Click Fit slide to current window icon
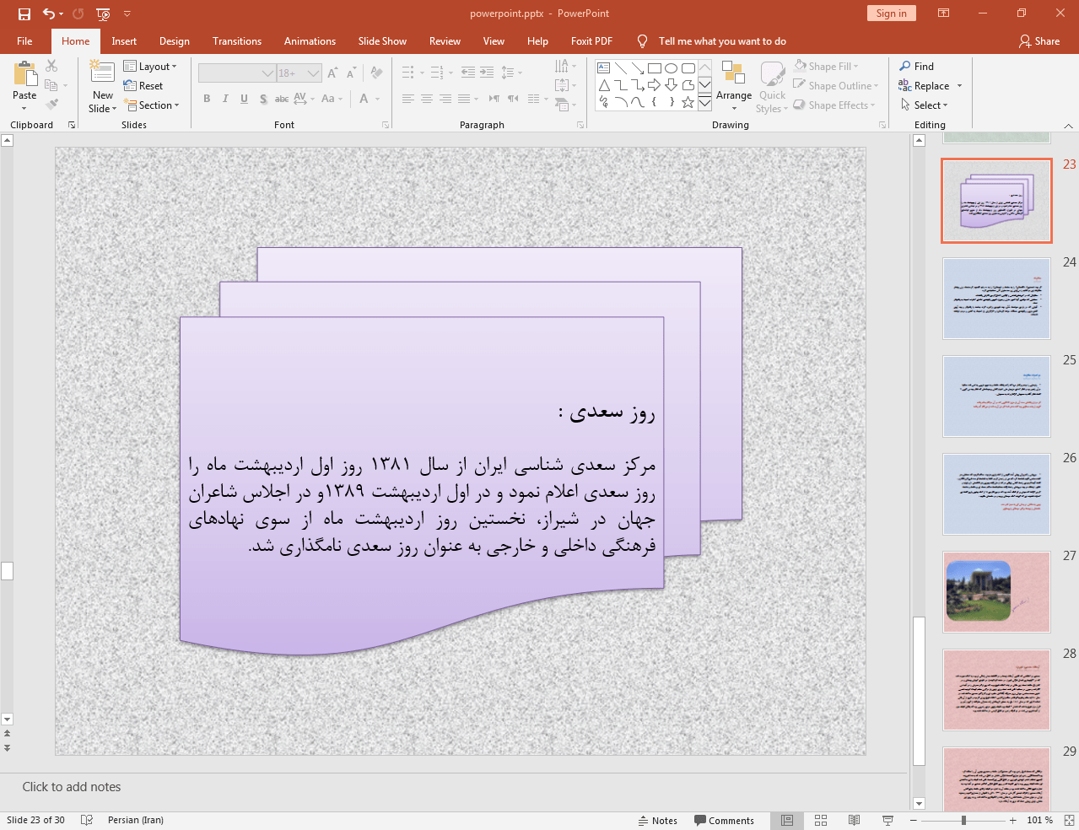The height and width of the screenshot is (830, 1079). point(1069,820)
